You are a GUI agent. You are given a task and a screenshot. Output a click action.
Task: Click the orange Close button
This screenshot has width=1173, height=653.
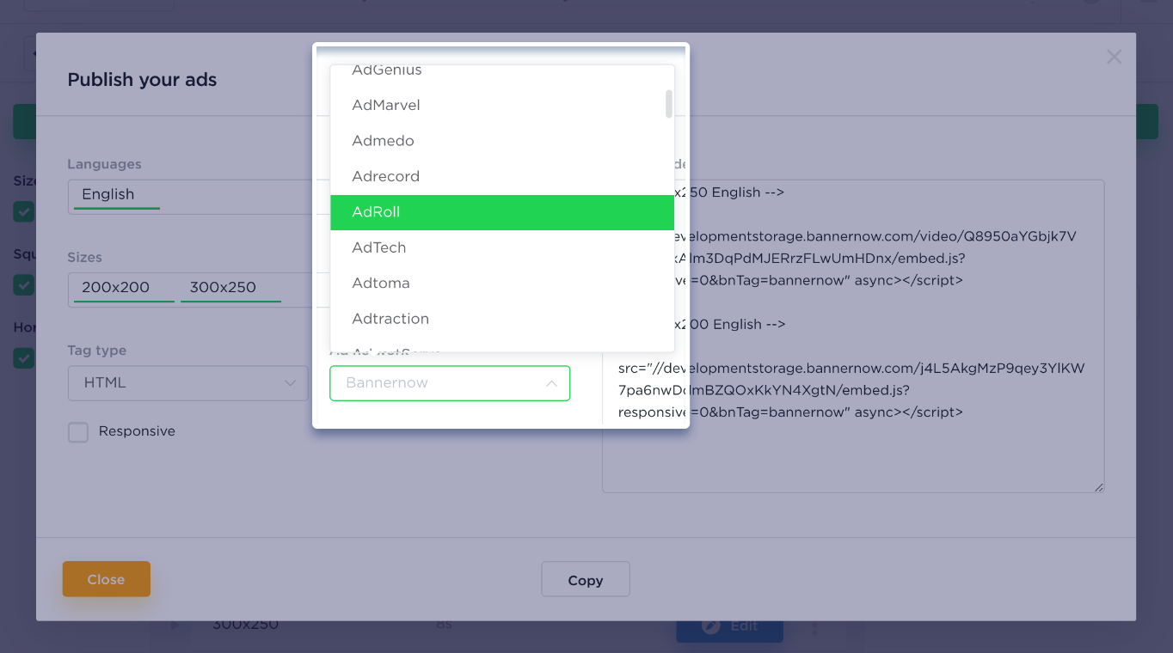click(107, 579)
